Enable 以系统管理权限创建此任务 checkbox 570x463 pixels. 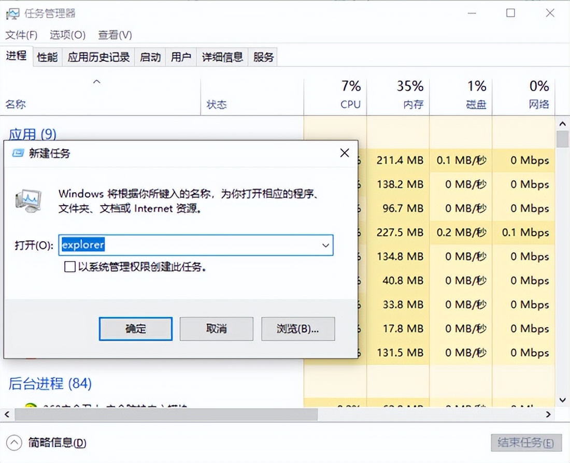pos(69,267)
